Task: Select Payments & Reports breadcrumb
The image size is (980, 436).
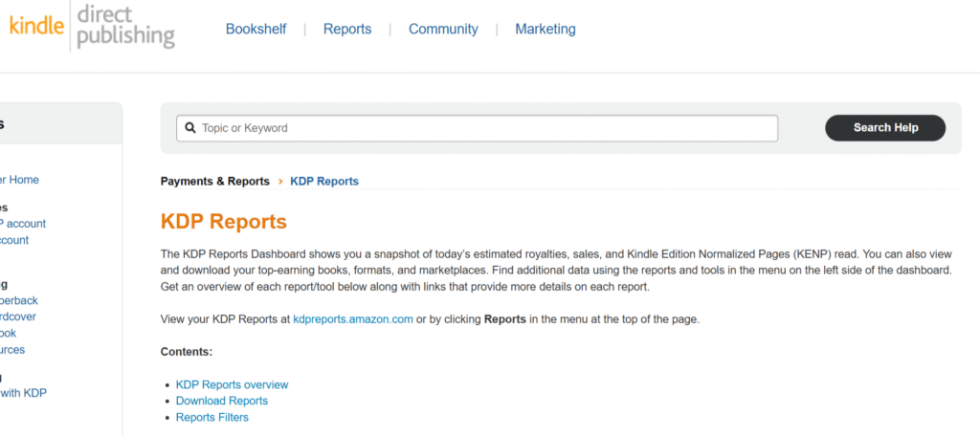Action: (x=215, y=181)
